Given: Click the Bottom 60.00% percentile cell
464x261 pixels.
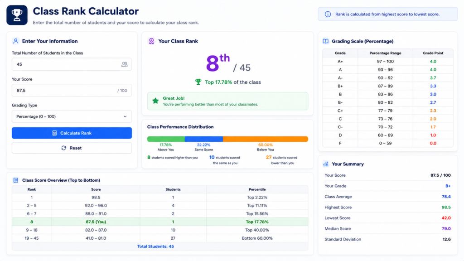Looking at the screenshot, I should 257,238.
